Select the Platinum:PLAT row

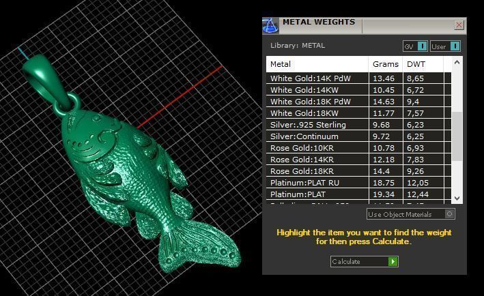pos(358,194)
